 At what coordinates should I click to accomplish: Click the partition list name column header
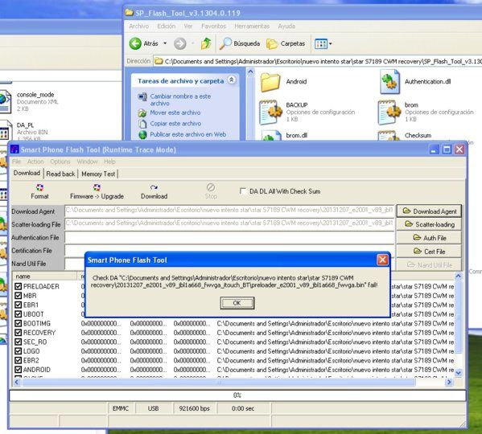pyautogui.click(x=44, y=276)
